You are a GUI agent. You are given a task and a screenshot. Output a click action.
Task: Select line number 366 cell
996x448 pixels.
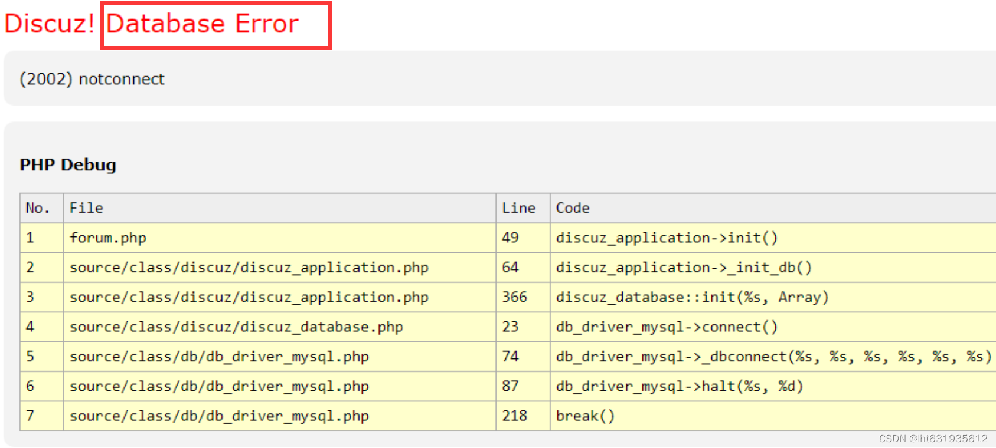coord(523,297)
